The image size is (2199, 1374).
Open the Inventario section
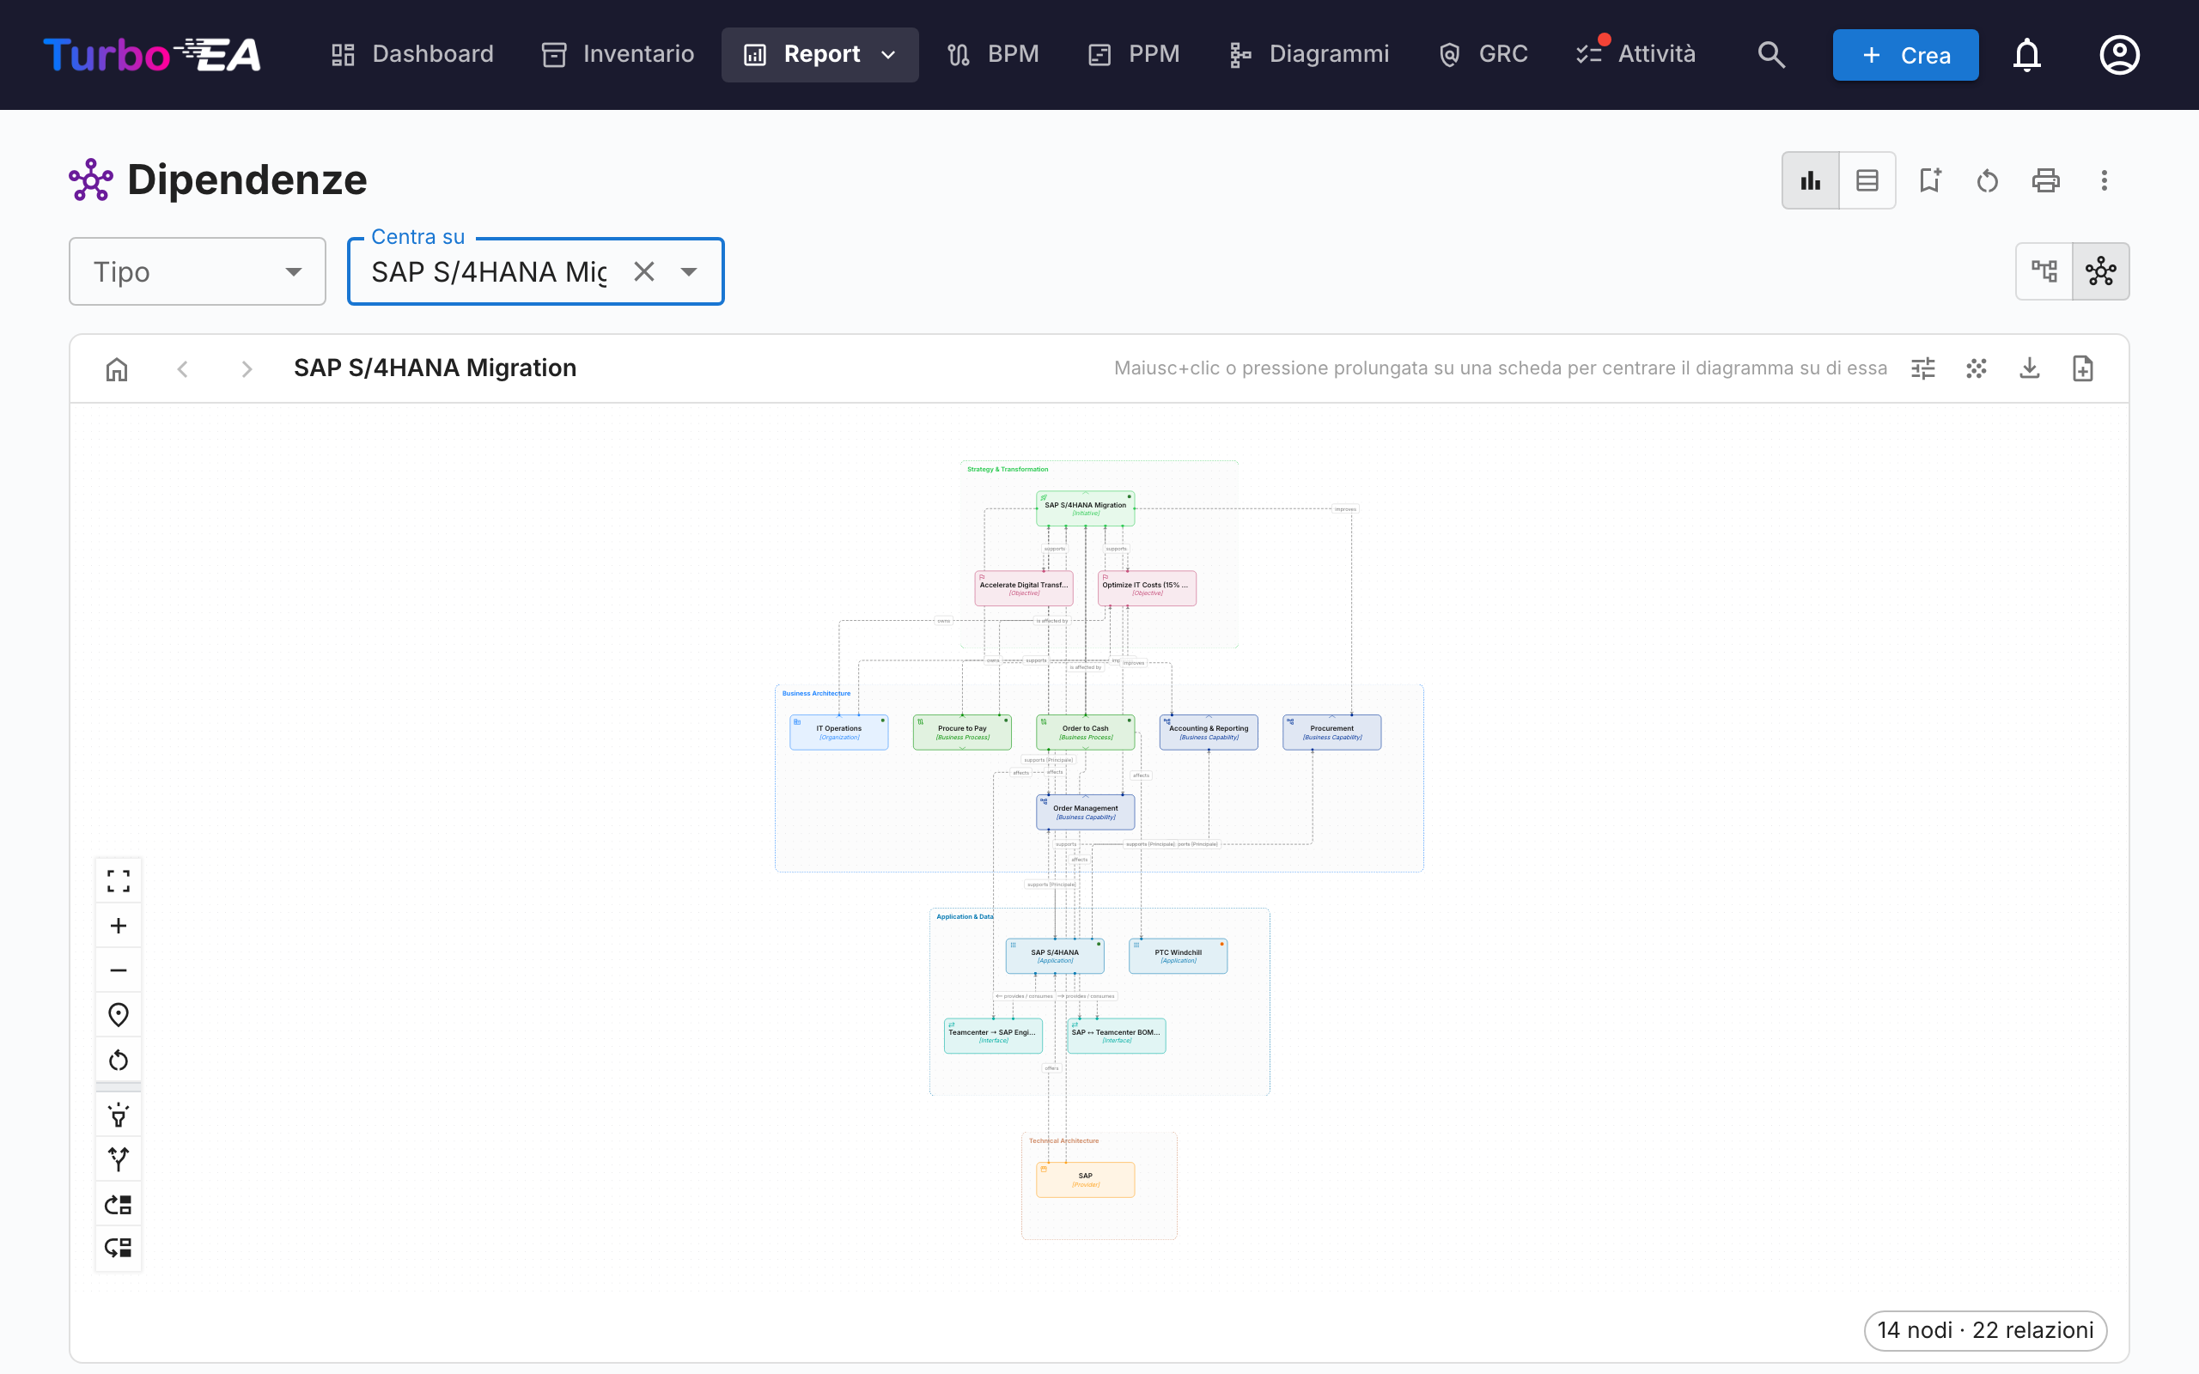618,54
